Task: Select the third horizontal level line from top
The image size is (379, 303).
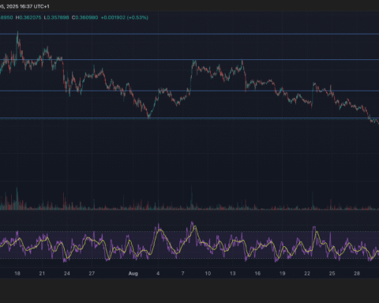Action: click(189, 91)
